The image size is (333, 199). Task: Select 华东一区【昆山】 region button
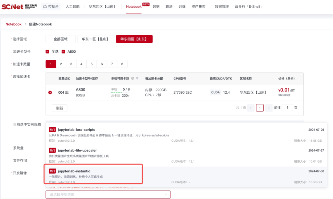point(96,39)
